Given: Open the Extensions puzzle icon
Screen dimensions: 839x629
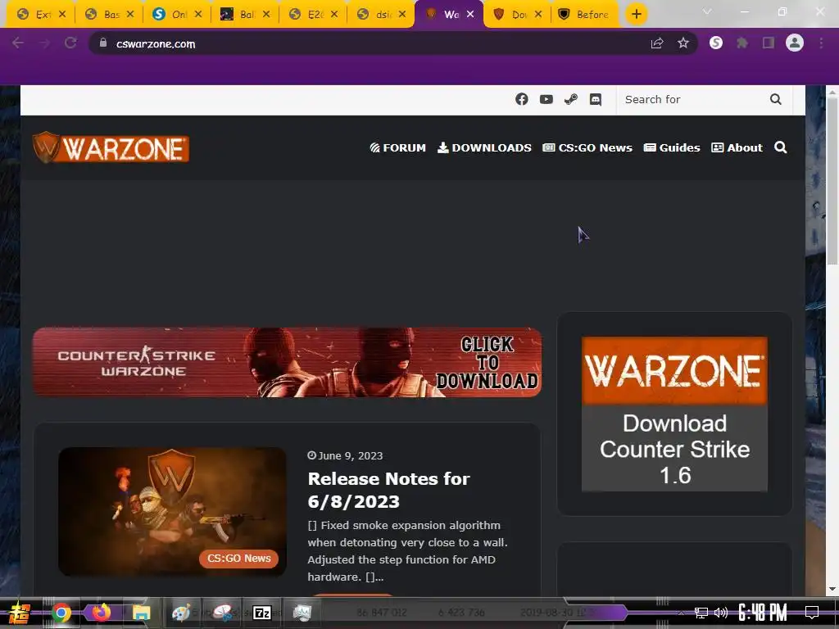Looking at the screenshot, I should [742, 43].
